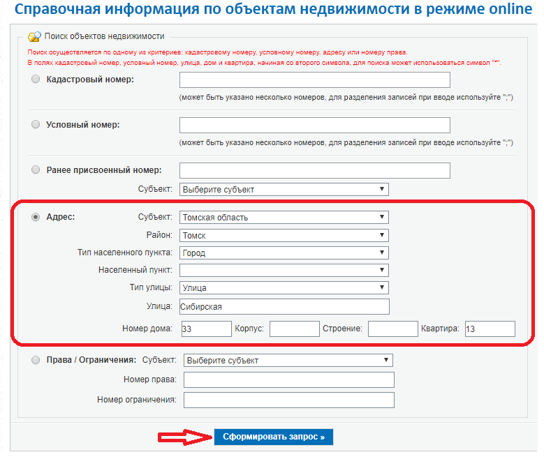Click the Улица field containing Сибирская
The height and width of the screenshot is (459, 544).
[284, 306]
